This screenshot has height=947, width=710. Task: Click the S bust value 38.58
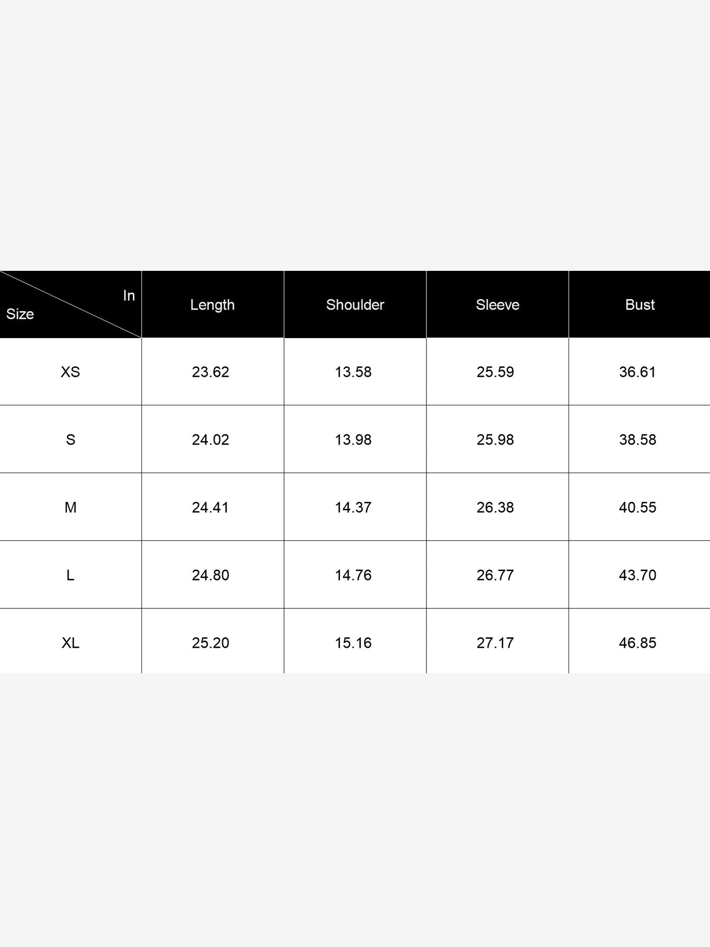coord(638,440)
